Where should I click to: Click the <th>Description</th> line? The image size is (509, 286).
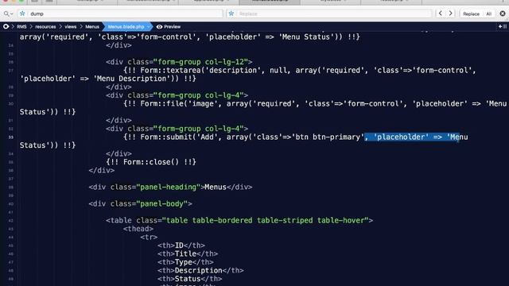200,270
